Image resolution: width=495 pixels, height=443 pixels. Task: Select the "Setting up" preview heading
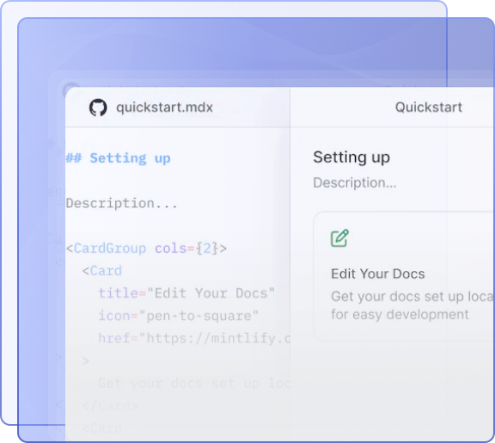tap(351, 157)
